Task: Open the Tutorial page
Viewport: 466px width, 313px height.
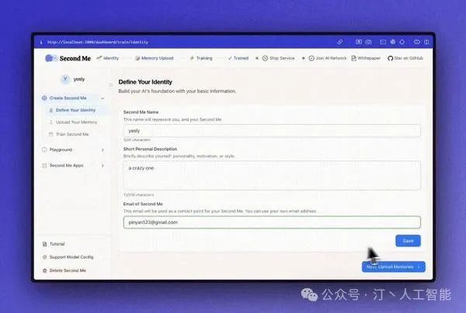Action: tap(54, 244)
